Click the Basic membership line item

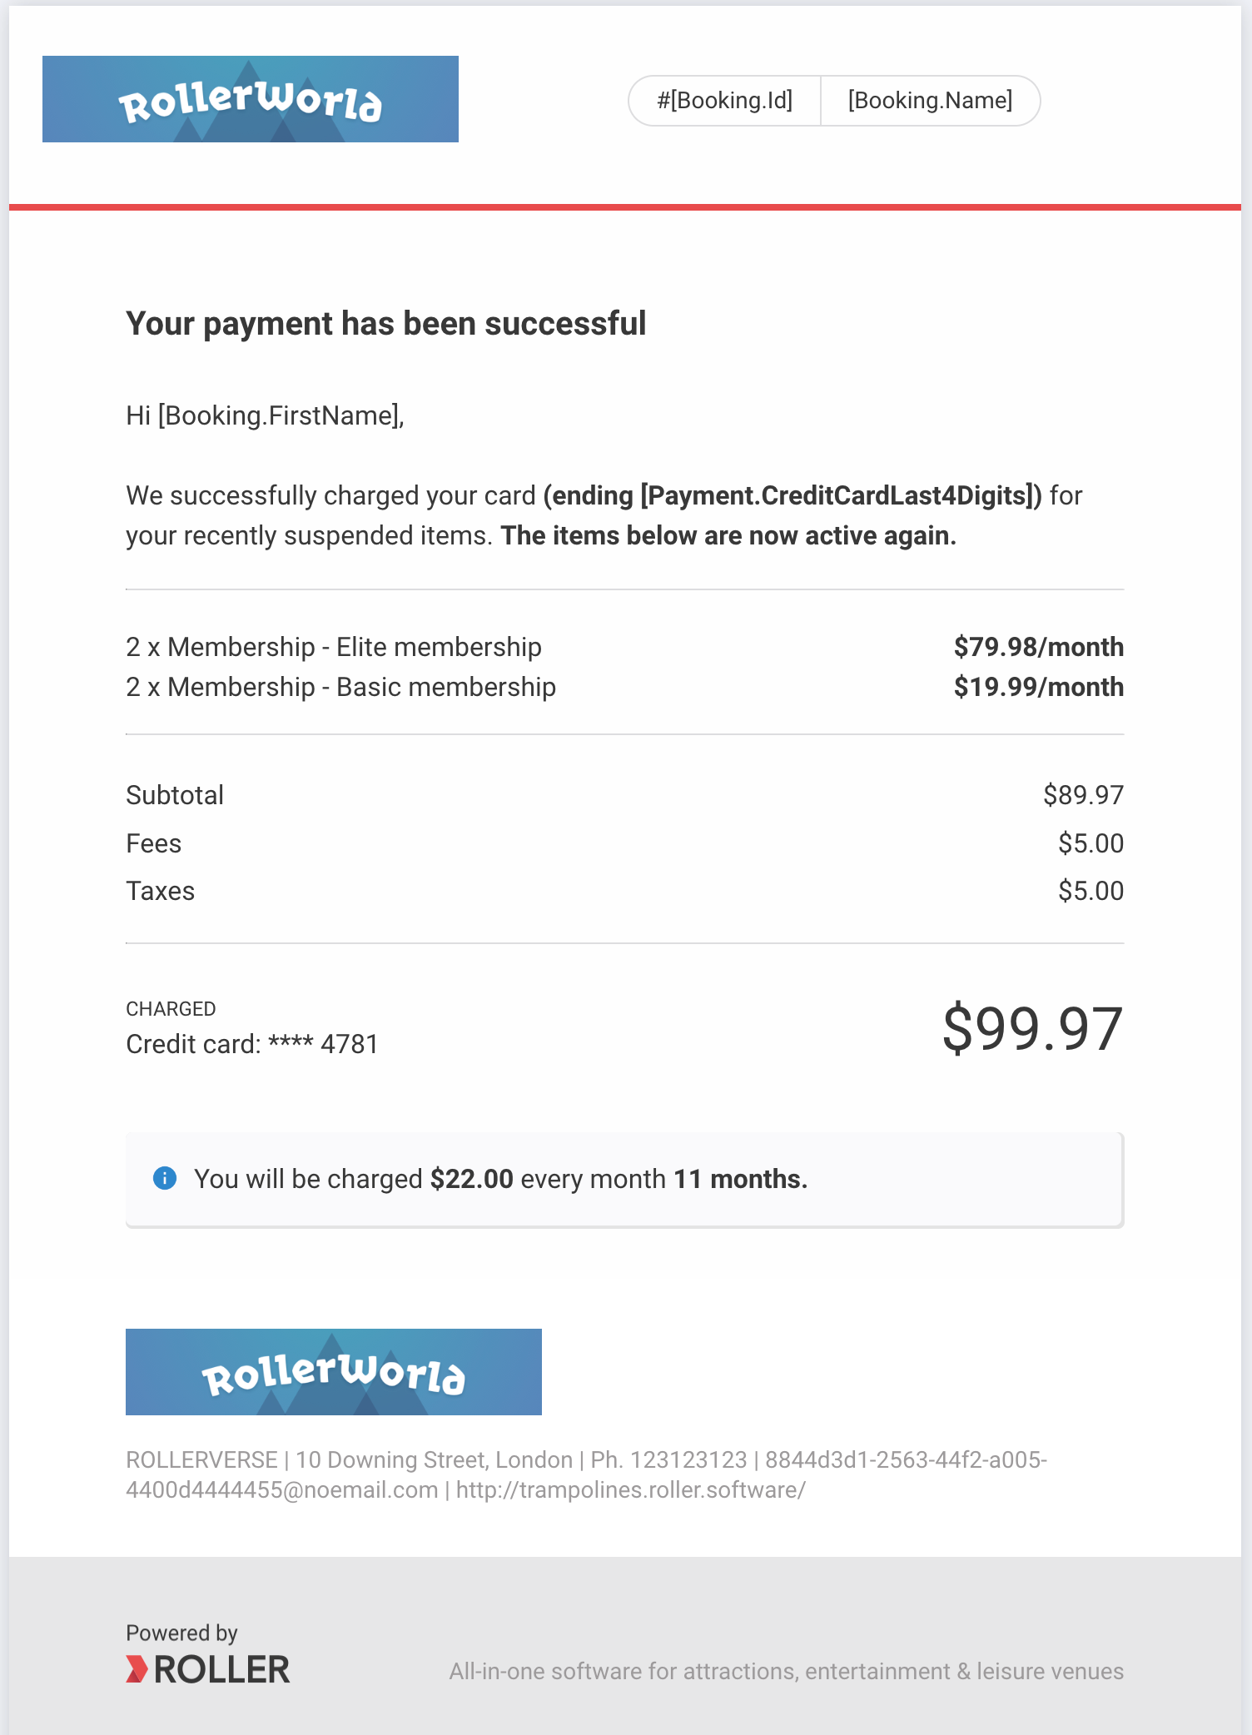[x=340, y=687]
